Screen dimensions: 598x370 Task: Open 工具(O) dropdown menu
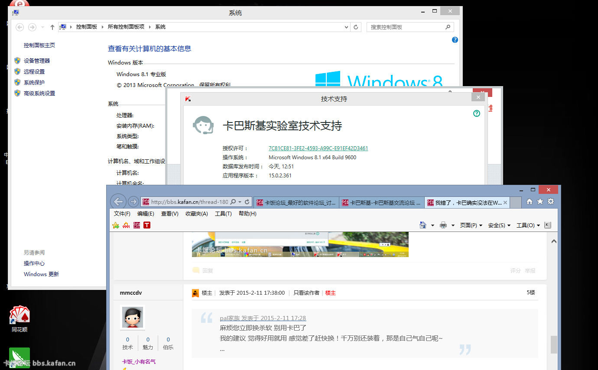[x=528, y=225]
